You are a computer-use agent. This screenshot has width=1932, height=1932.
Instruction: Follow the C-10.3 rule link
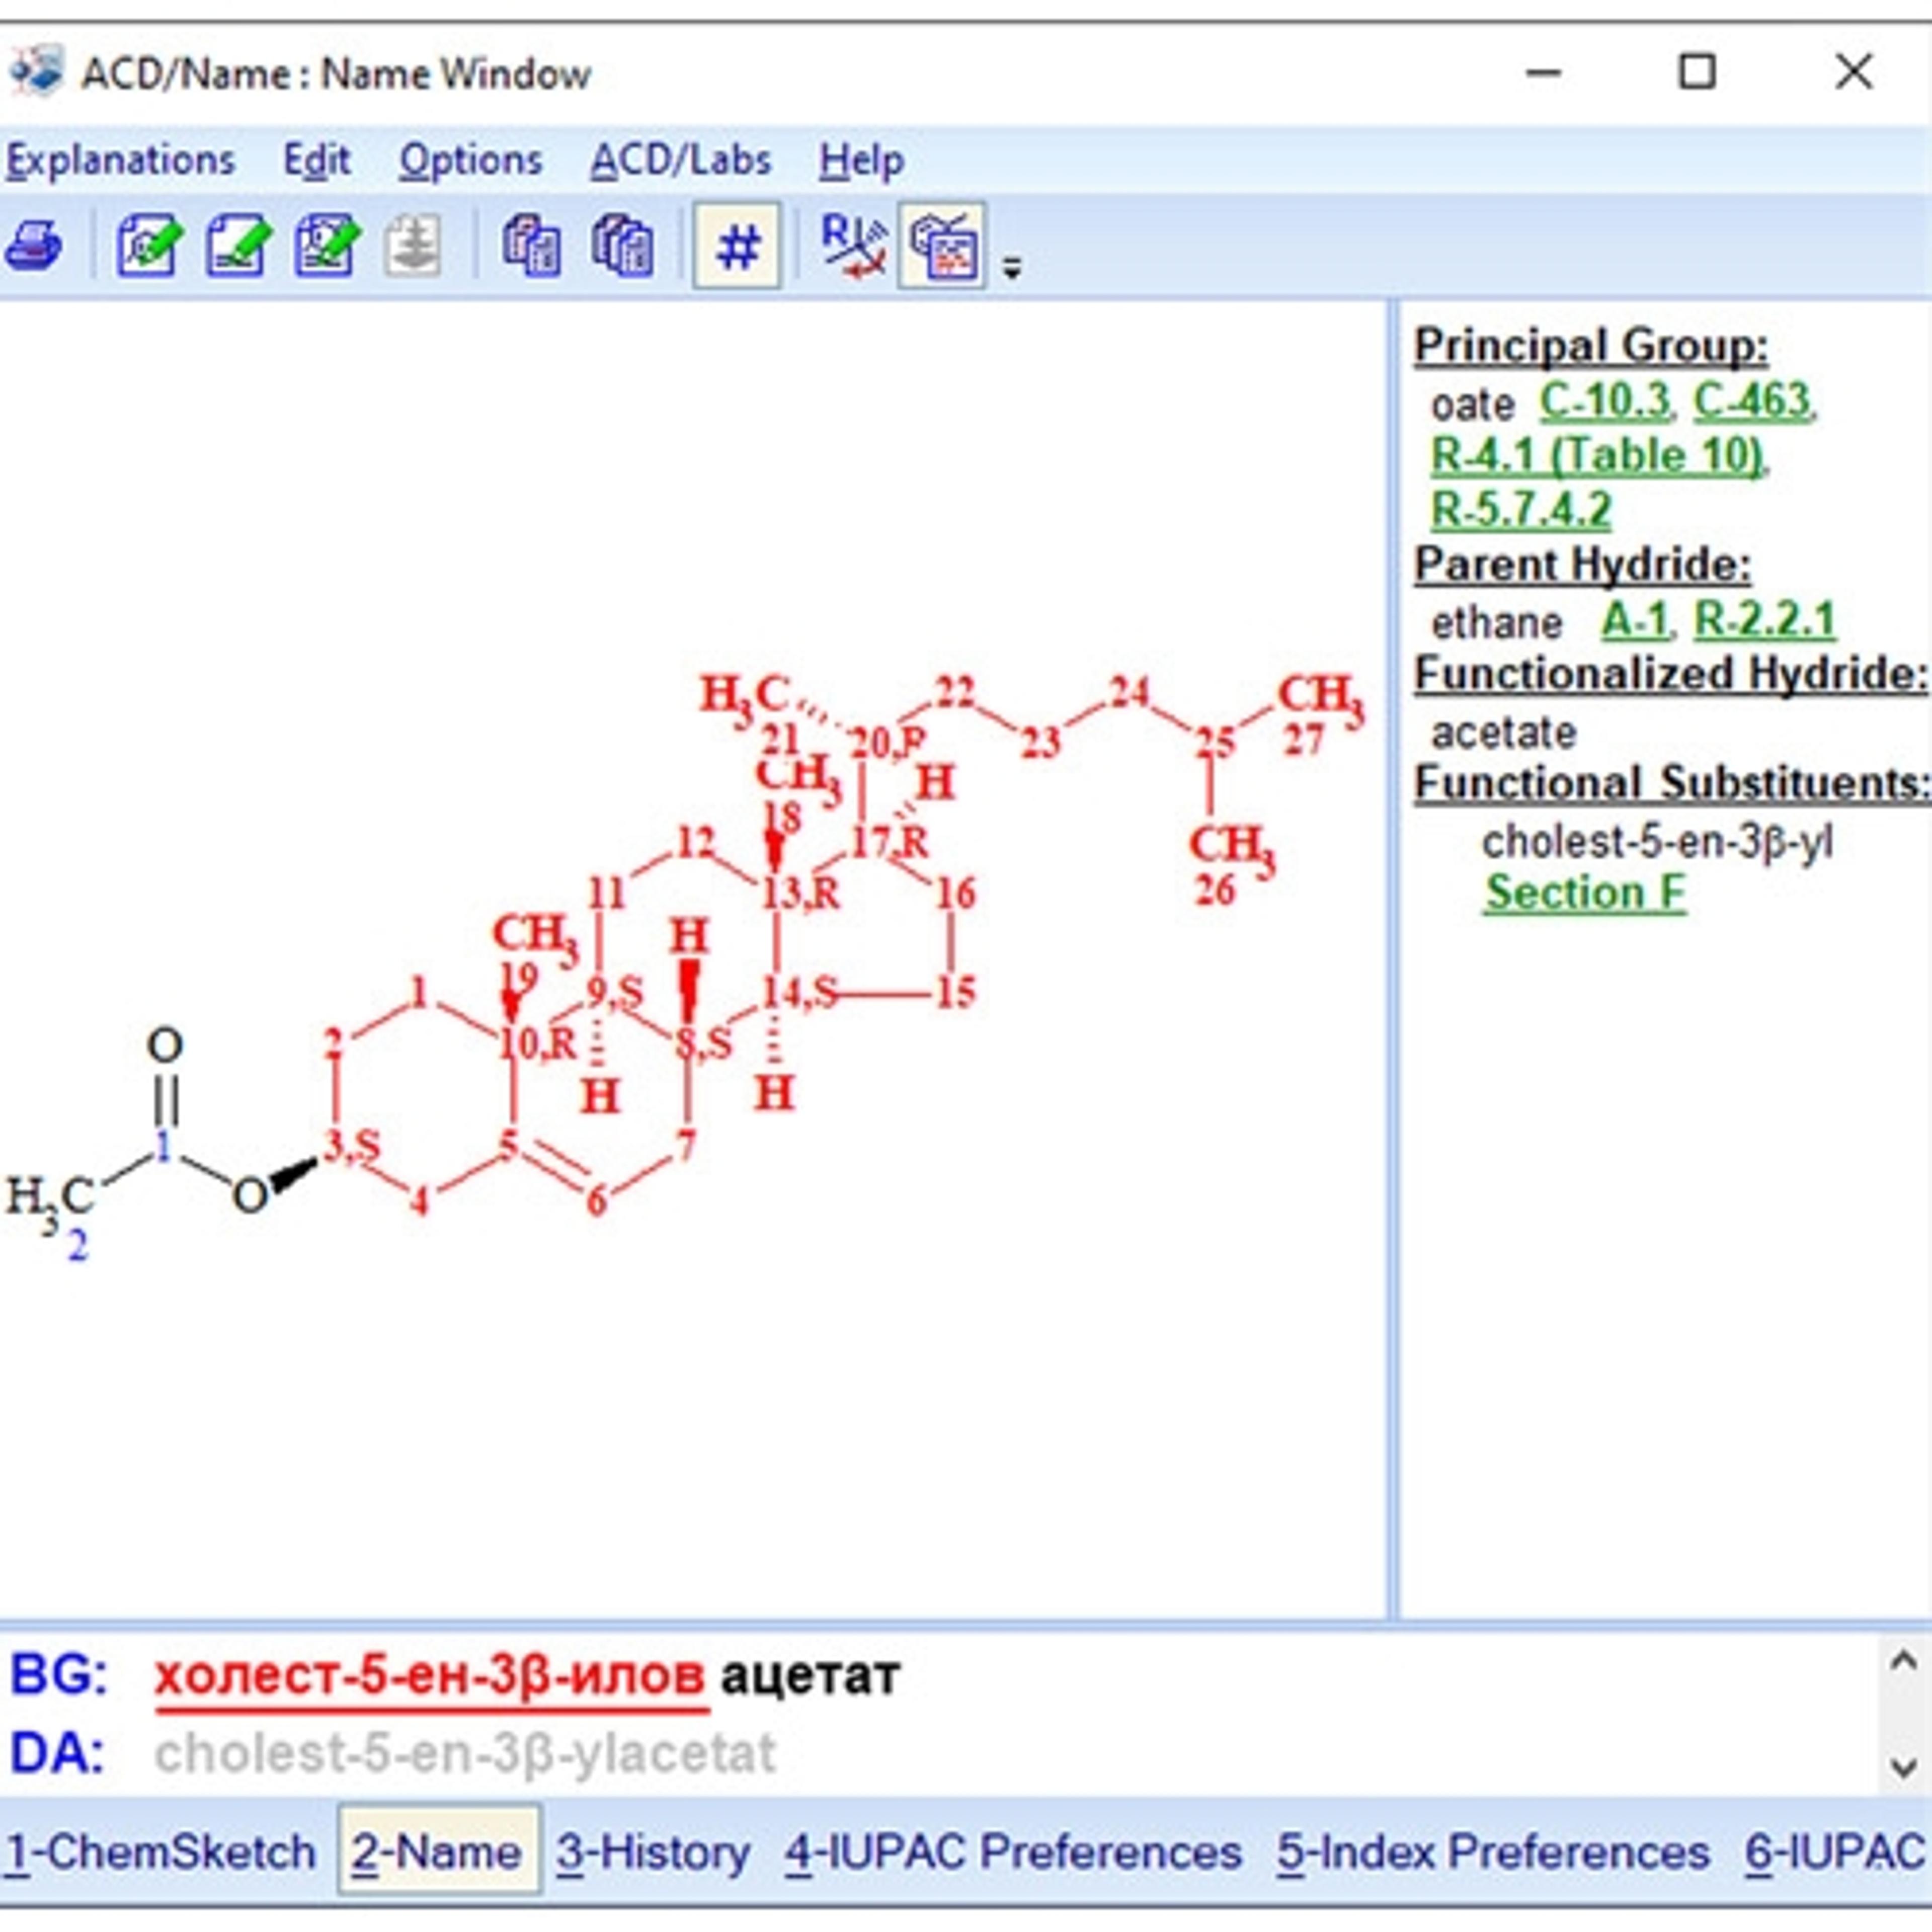pyautogui.click(x=1604, y=402)
